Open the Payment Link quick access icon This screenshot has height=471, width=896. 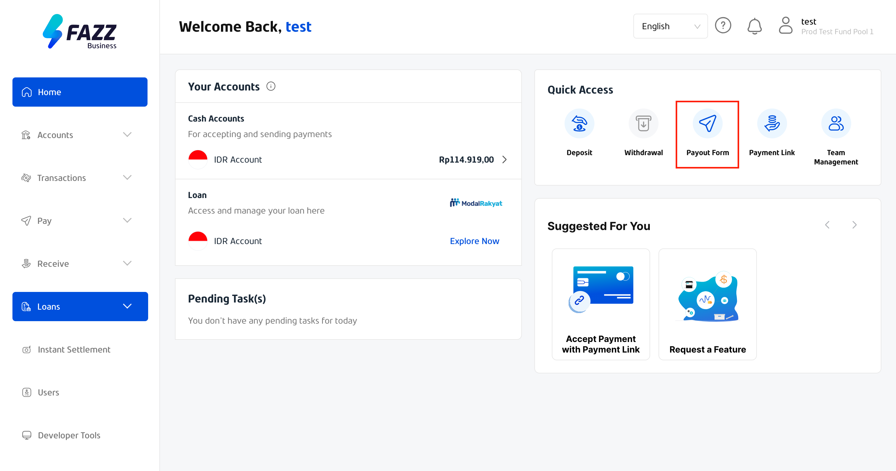(x=772, y=123)
